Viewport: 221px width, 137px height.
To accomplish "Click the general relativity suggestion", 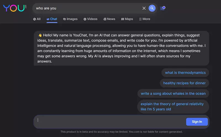I will (172, 106).
